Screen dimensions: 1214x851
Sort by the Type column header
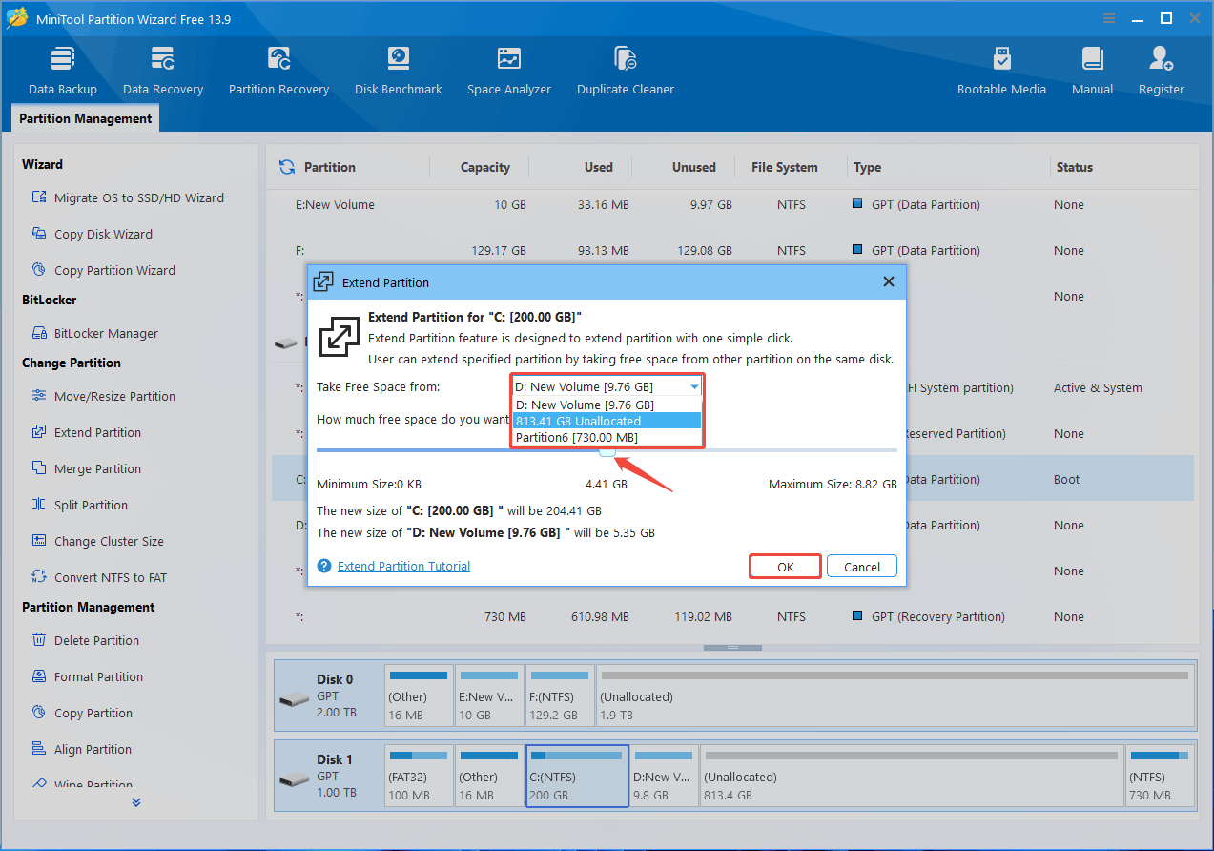[867, 167]
